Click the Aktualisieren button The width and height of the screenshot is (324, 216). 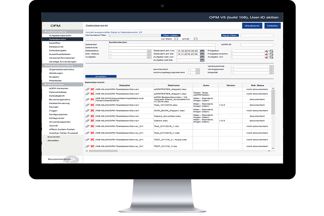[x=252, y=26]
